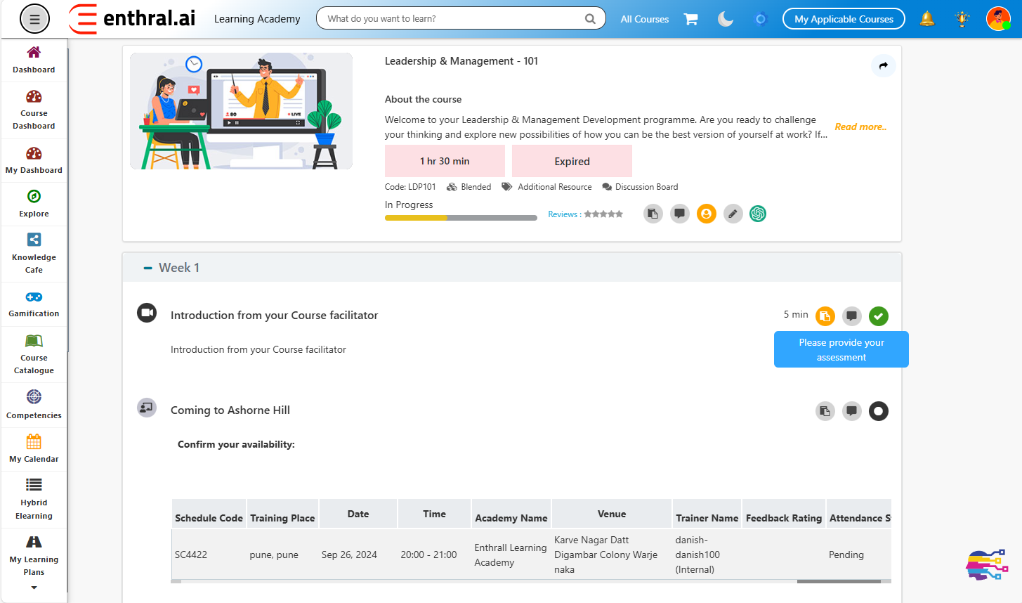The image size is (1022, 603).
Task: Click the orange user profile icon beside reviews
Action: pos(706,213)
